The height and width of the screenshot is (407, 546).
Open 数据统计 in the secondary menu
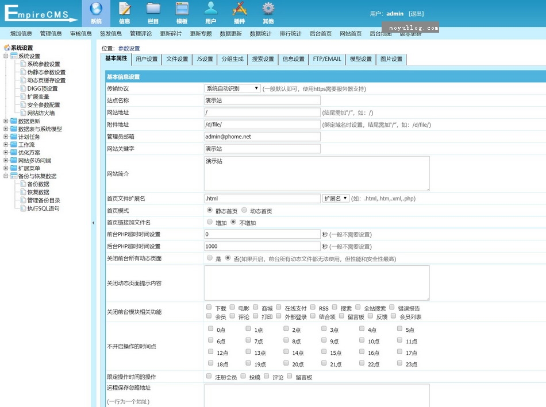click(x=260, y=34)
